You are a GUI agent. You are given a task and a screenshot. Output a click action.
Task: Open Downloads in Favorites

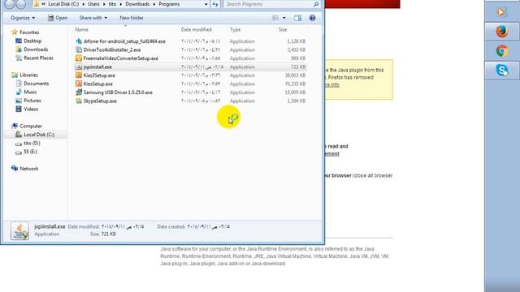pyautogui.click(x=36, y=49)
